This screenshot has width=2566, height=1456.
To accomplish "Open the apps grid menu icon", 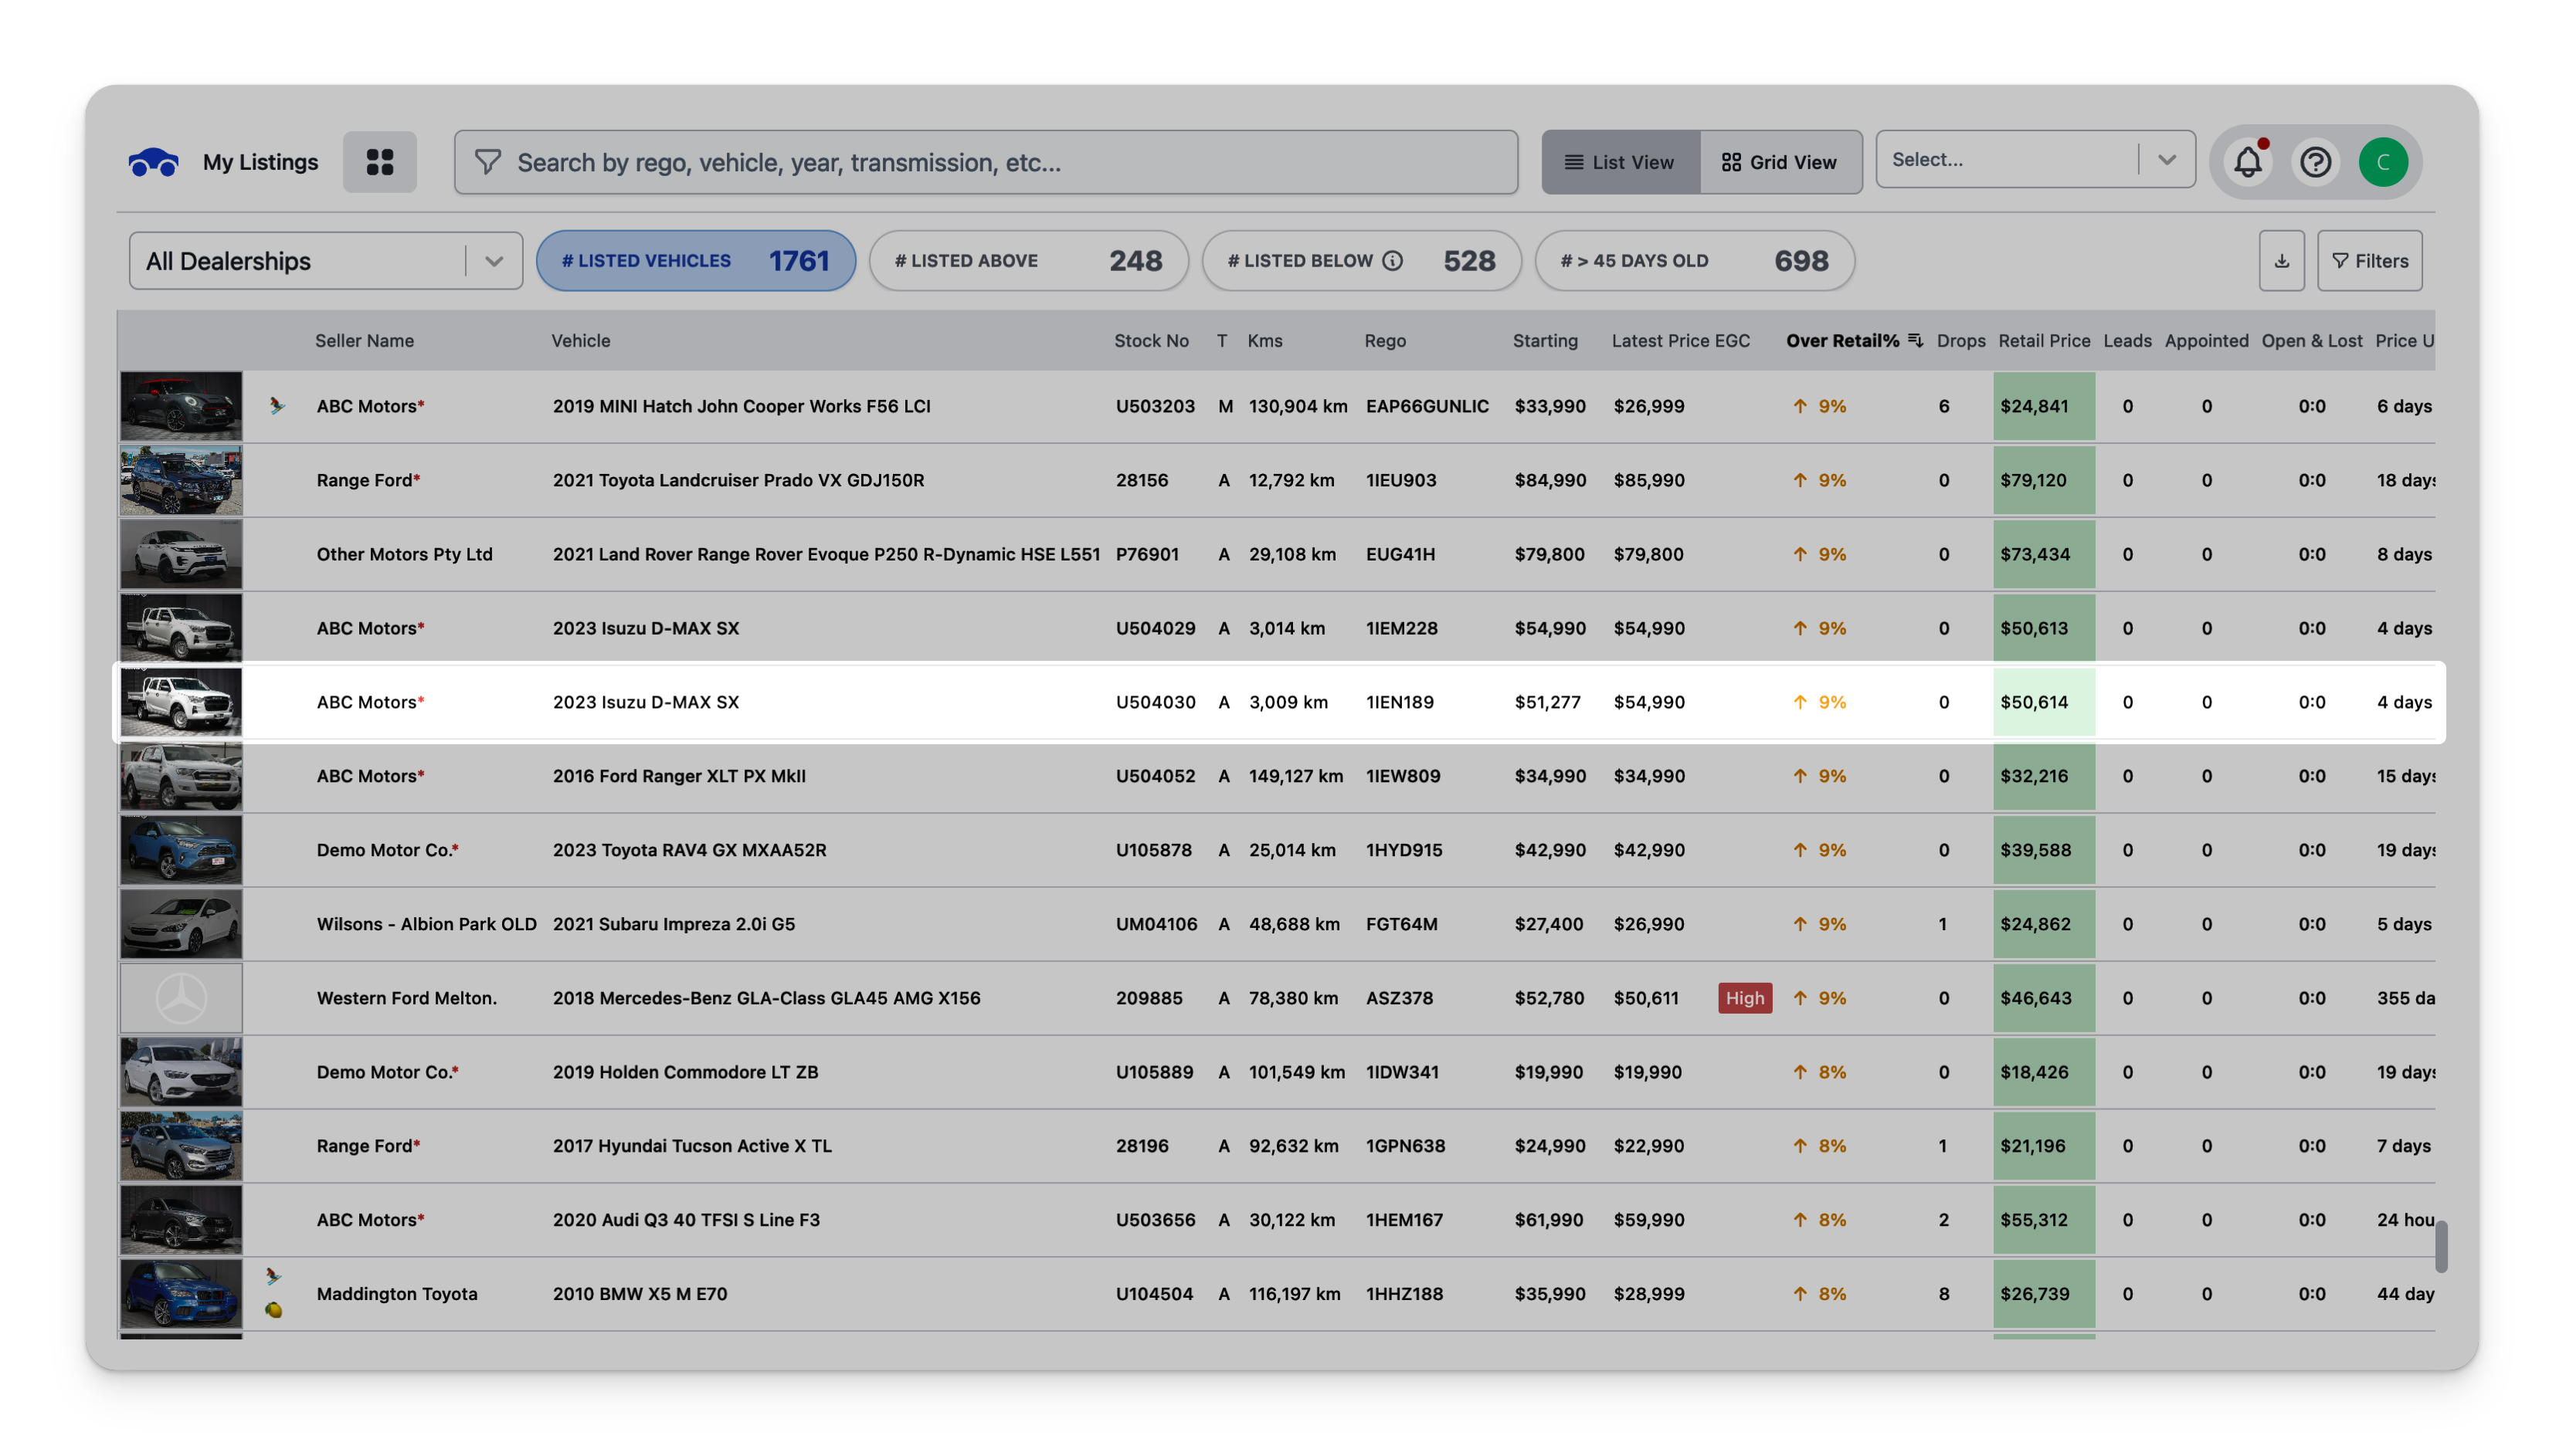I will point(379,162).
